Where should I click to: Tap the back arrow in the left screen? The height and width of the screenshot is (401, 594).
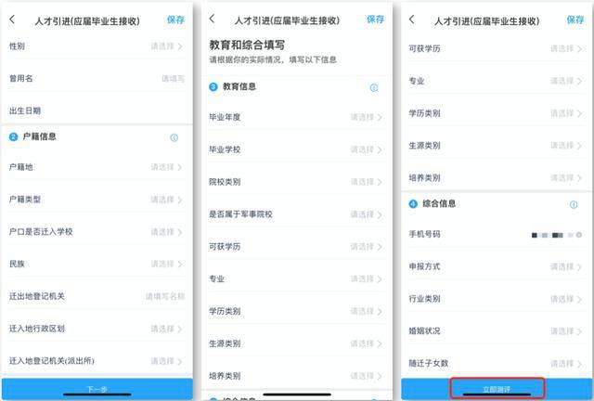click(x=12, y=19)
